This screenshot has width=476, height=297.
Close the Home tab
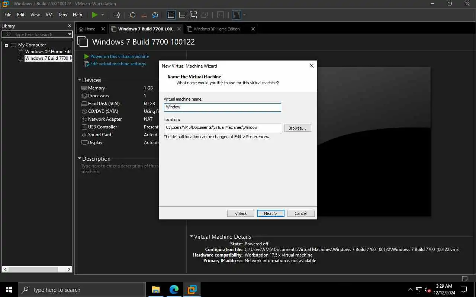coord(103,29)
